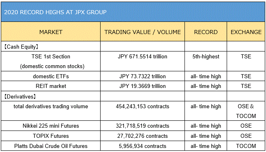This screenshot has width=266, height=152.
Task: Click the RECORD column header
Action: click(206, 32)
